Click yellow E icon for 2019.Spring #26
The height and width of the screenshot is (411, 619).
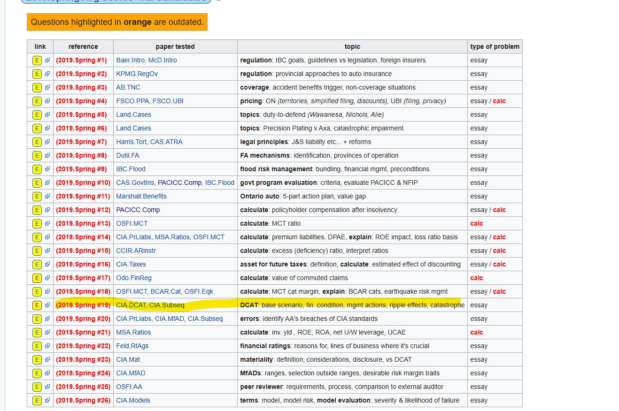click(37, 400)
